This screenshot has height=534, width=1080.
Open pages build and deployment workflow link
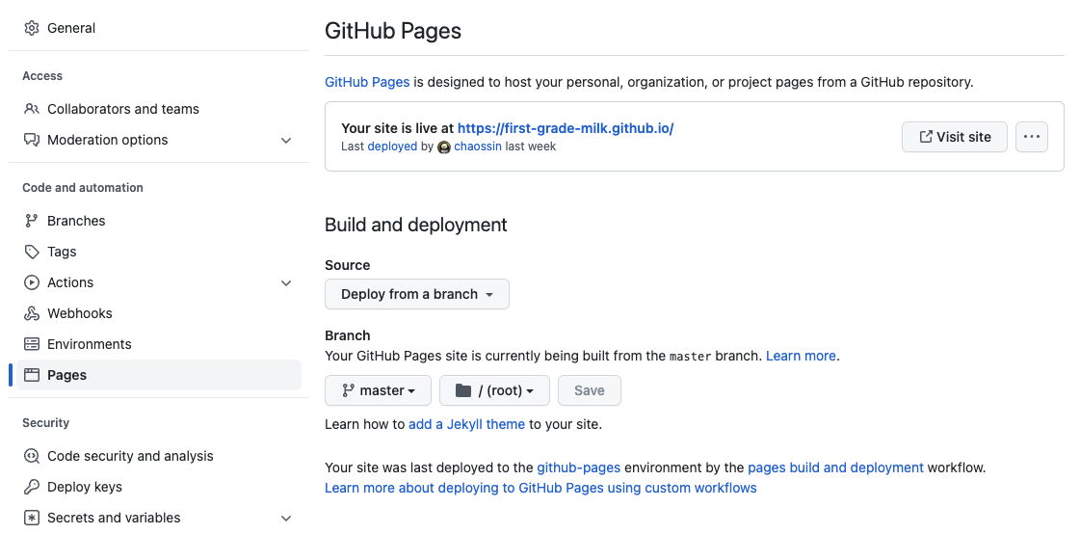click(x=835, y=467)
